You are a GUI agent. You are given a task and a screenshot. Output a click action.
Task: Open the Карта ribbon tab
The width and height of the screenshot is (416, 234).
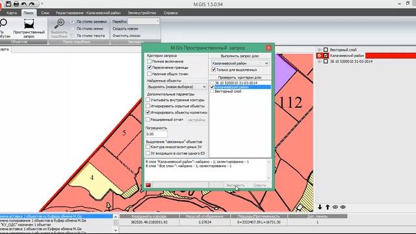click(12, 13)
